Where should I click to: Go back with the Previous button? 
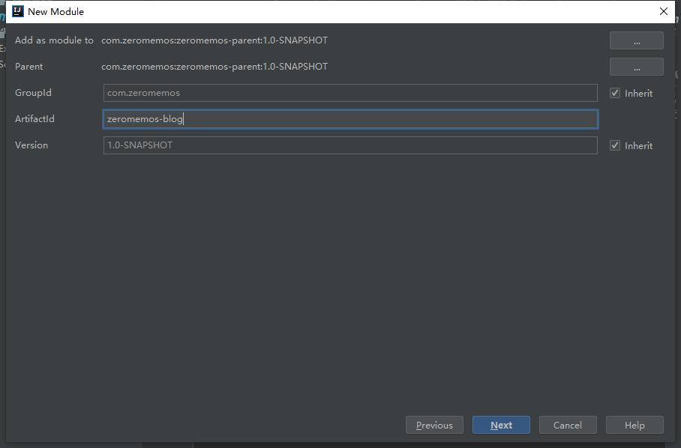point(434,425)
